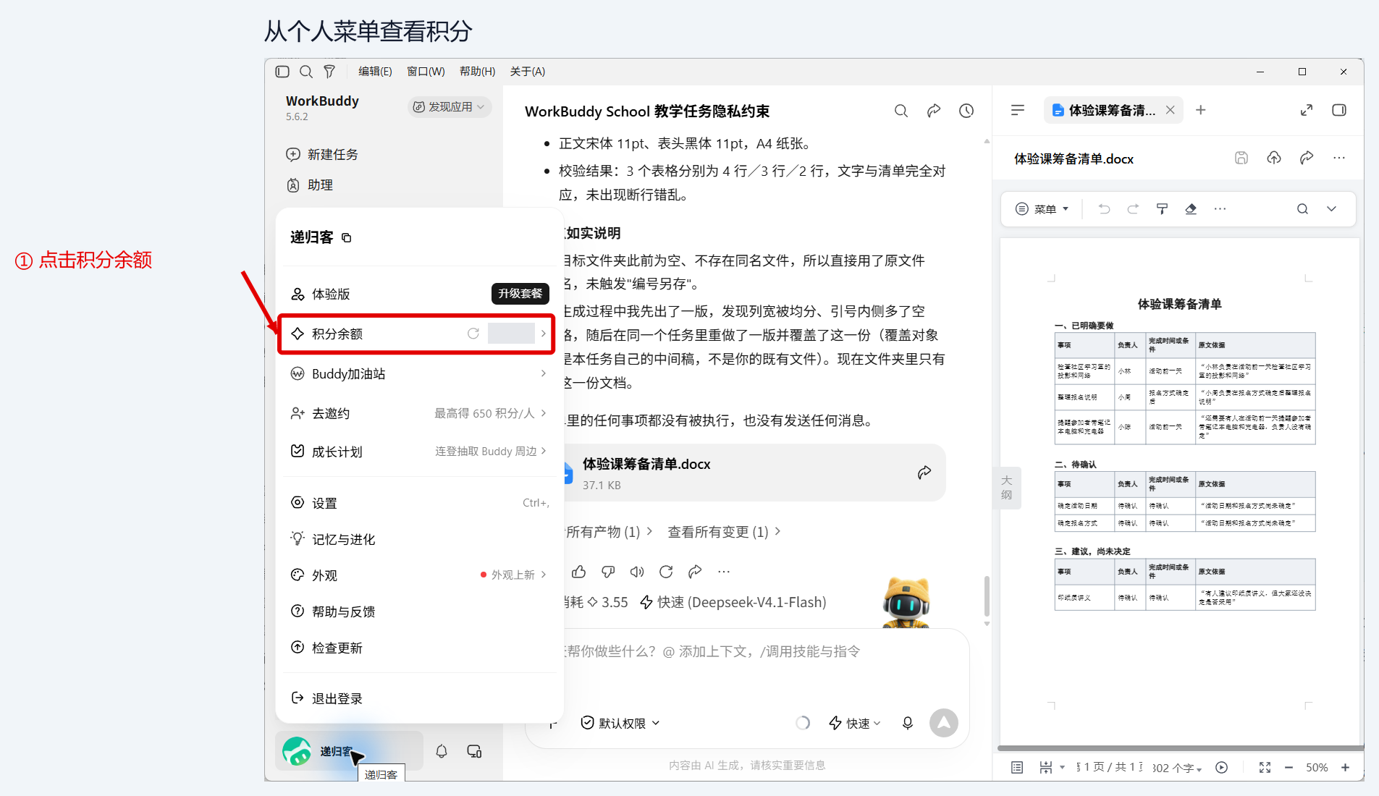Select the eraser clear-format tool
This screenshot has width=1379, height=796.
1191,209
